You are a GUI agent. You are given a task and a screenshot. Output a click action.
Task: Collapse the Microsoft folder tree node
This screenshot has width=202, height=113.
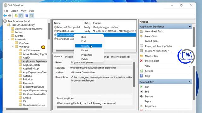(9, 40)
